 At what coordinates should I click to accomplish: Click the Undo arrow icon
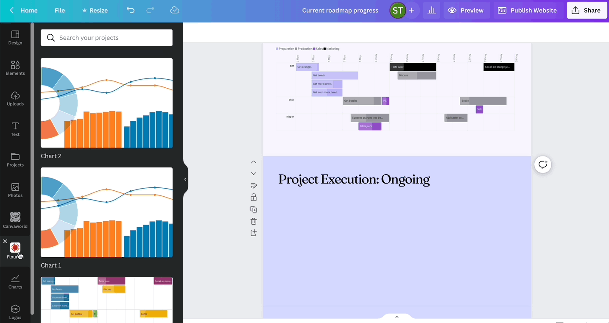(131, 10)
